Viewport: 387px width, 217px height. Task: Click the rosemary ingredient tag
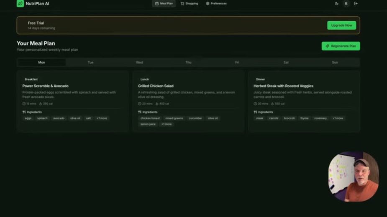320,118
